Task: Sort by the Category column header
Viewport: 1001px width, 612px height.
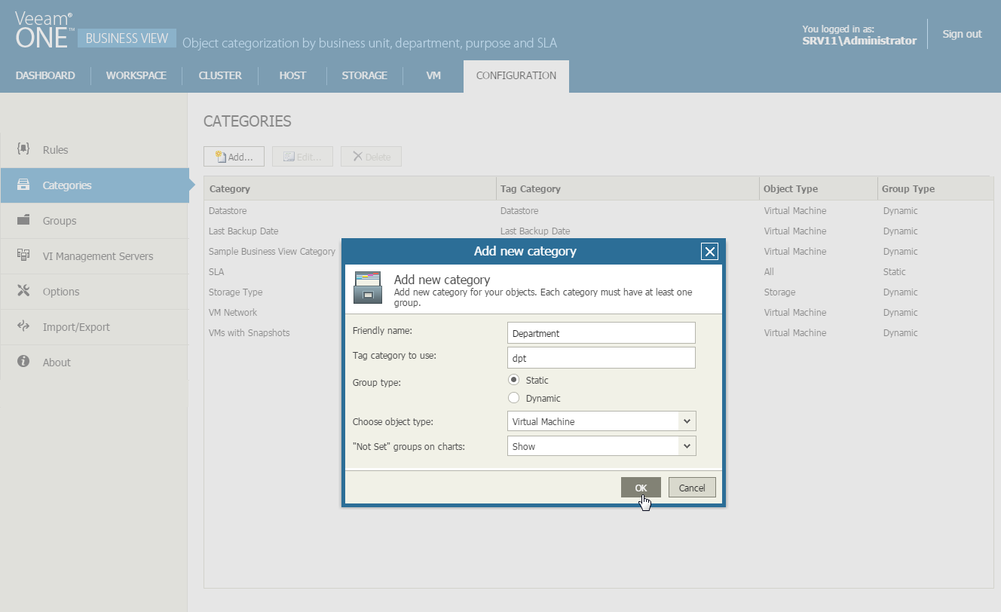Action: [x=350, y=188]
